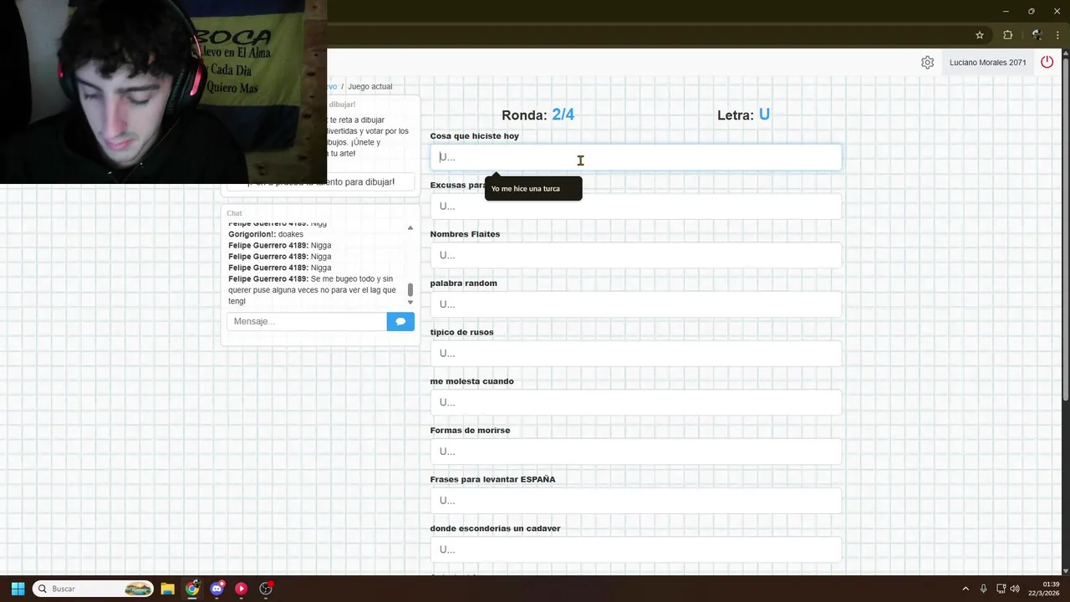Open OBS Studio from the taskbar

(266, 589)
